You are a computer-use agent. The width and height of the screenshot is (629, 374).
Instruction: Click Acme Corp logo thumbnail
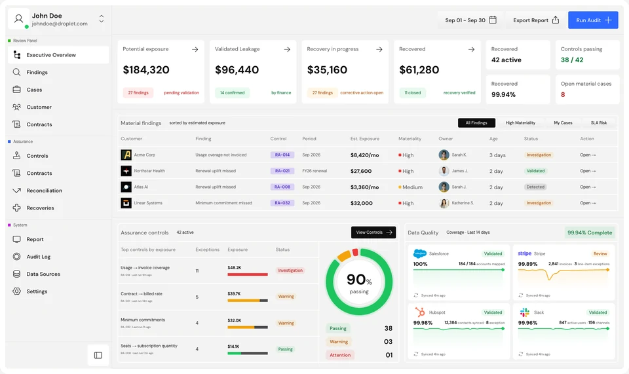click(x=126, y=155)
